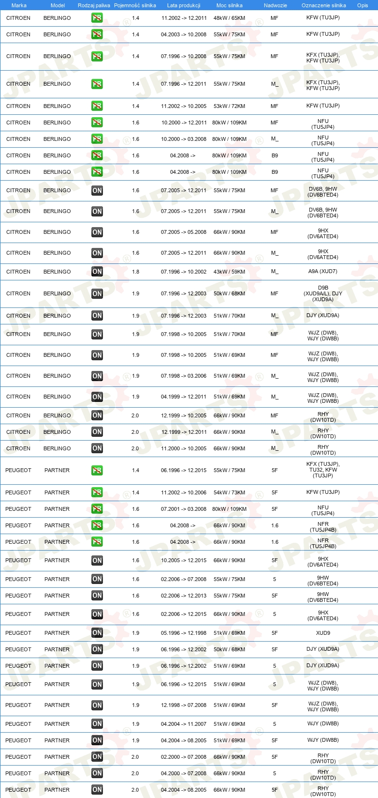Click the ON icon in the Partner 04.2004 -> 11.2007 row

[97, 724]
